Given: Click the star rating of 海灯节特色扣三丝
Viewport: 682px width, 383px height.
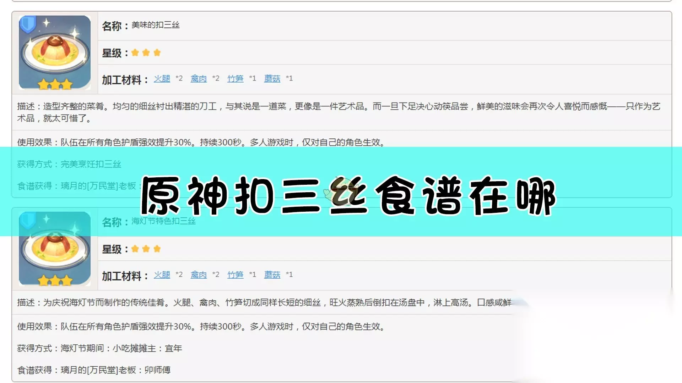Looking at the screenshot, I should click(146, 249).
